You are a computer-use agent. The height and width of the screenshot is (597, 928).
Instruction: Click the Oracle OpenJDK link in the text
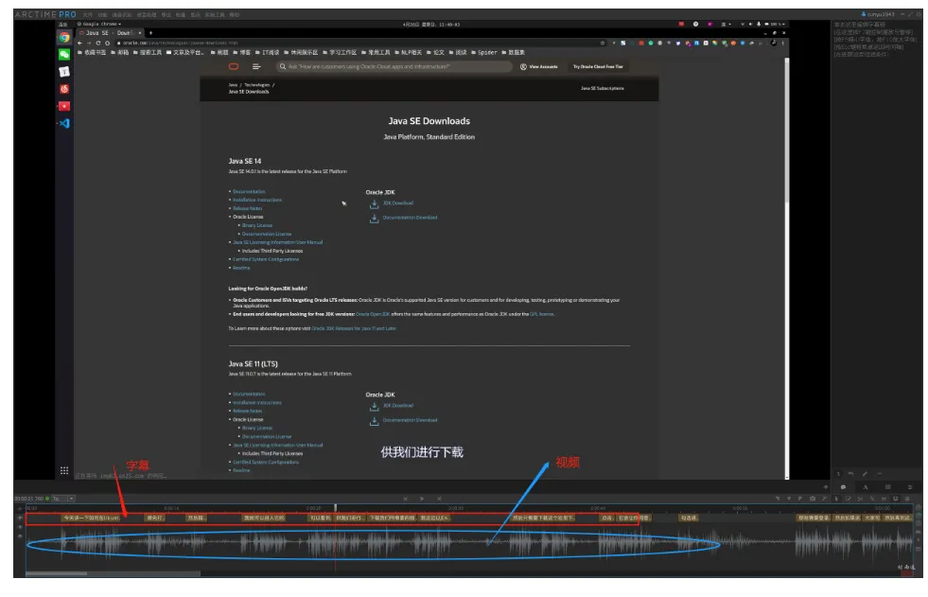click(373, 314)
